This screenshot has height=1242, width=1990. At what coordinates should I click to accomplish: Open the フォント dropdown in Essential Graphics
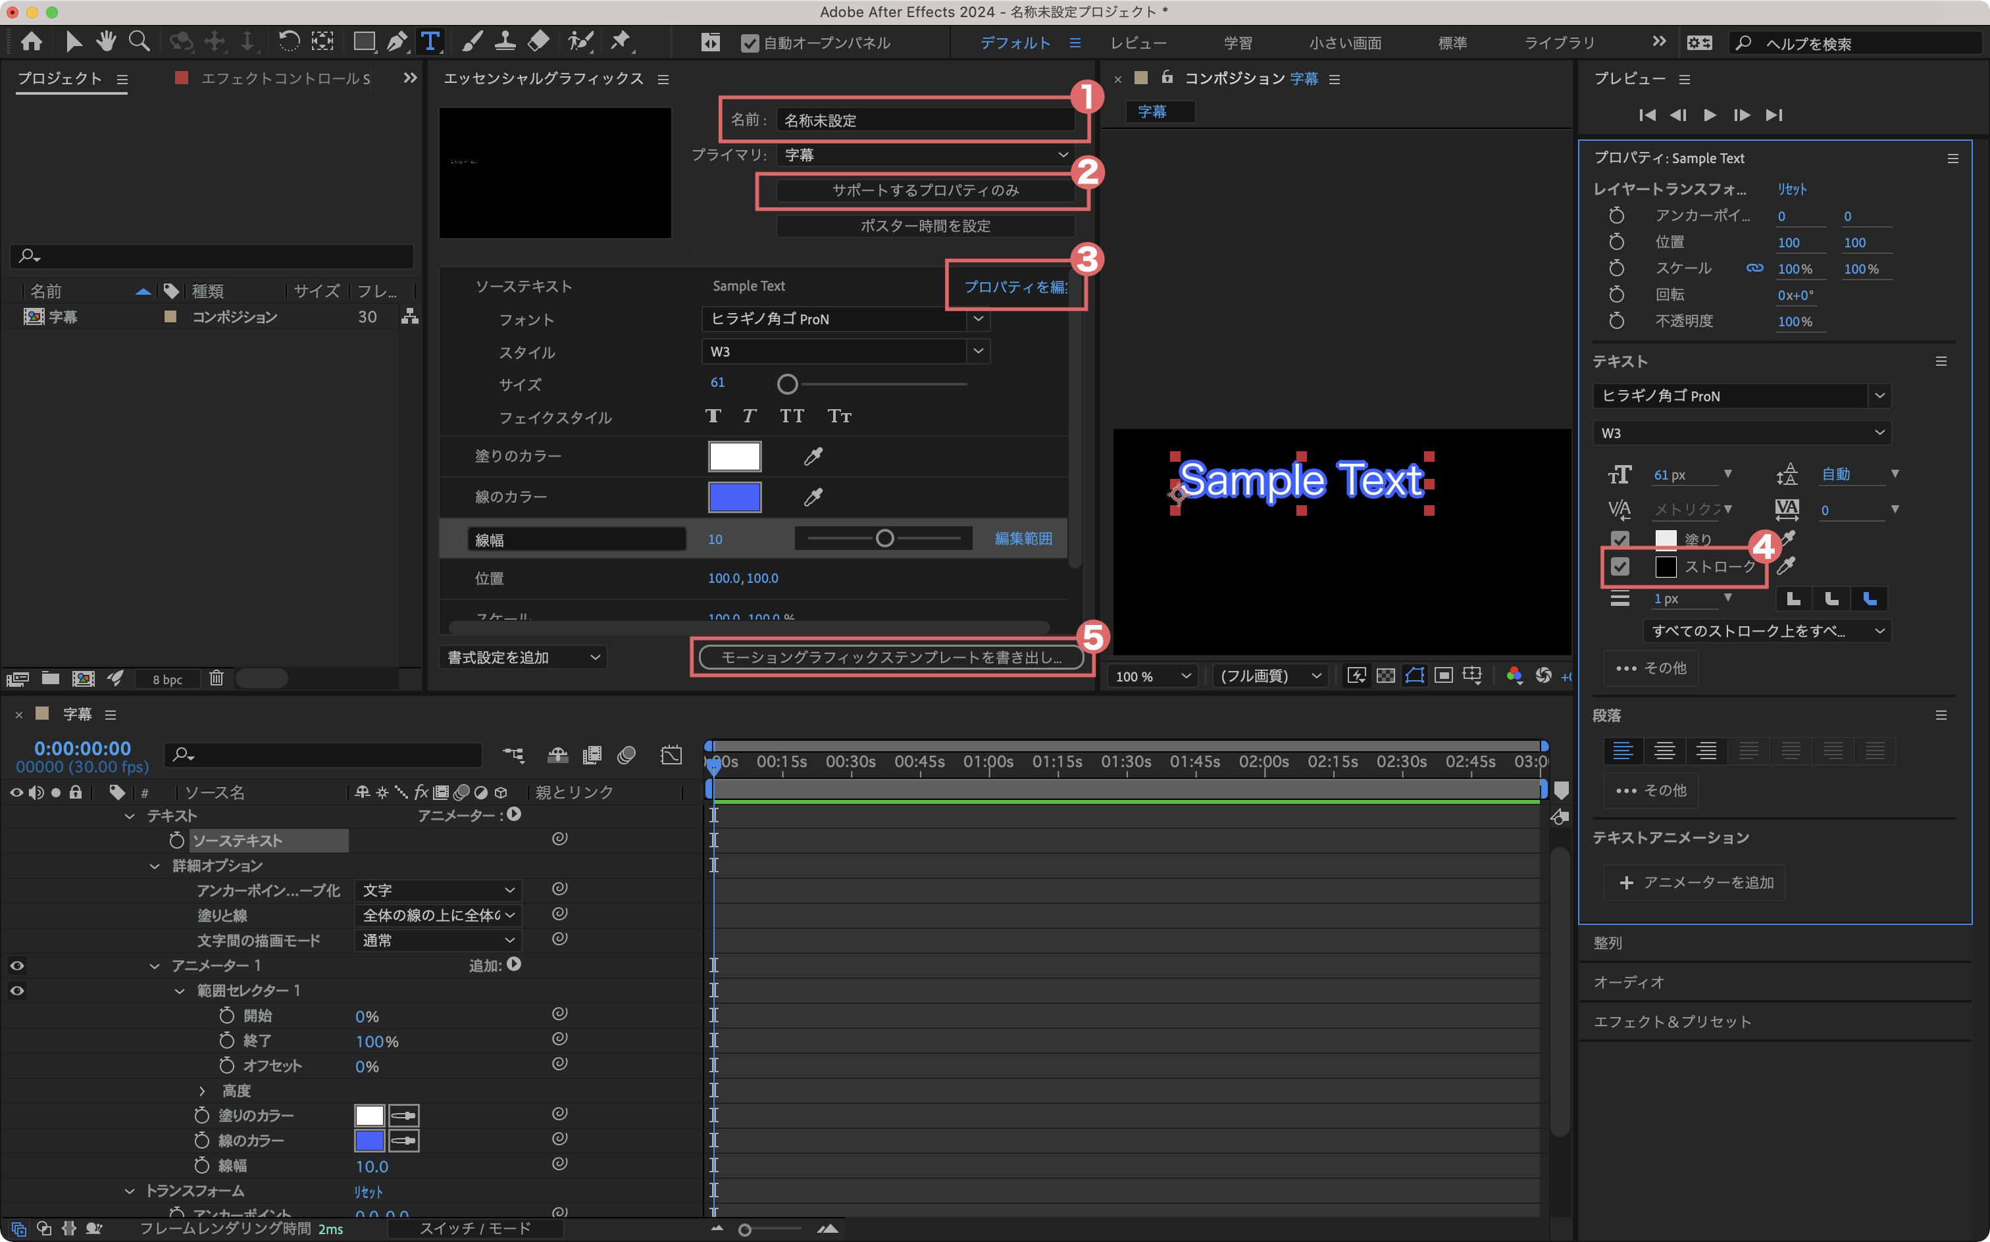846,318
